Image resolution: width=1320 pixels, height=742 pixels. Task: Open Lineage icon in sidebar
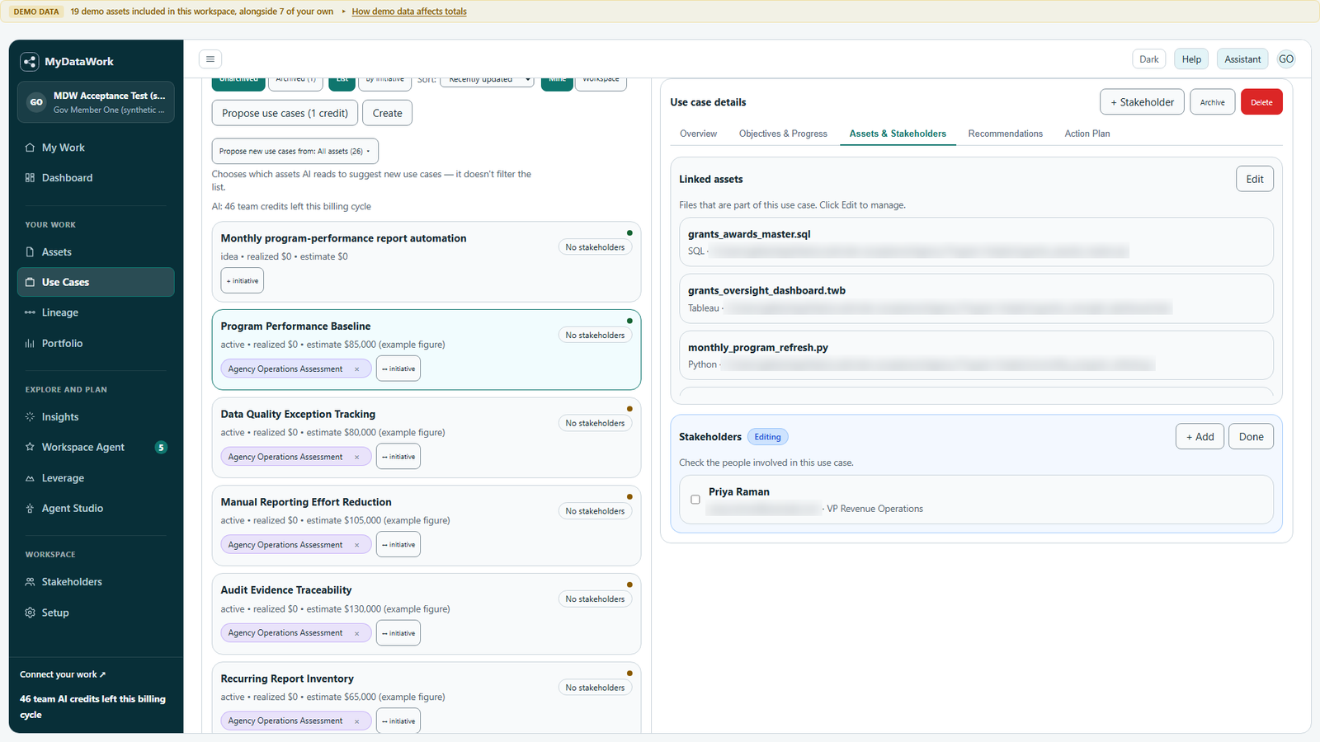click(x=30, y=312)
